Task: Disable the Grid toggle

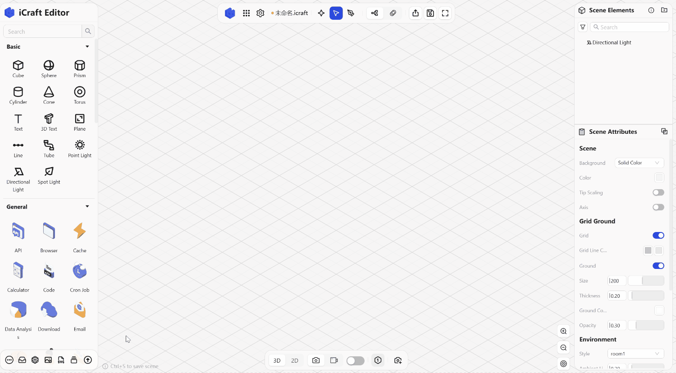Action: tap(658, 236)
